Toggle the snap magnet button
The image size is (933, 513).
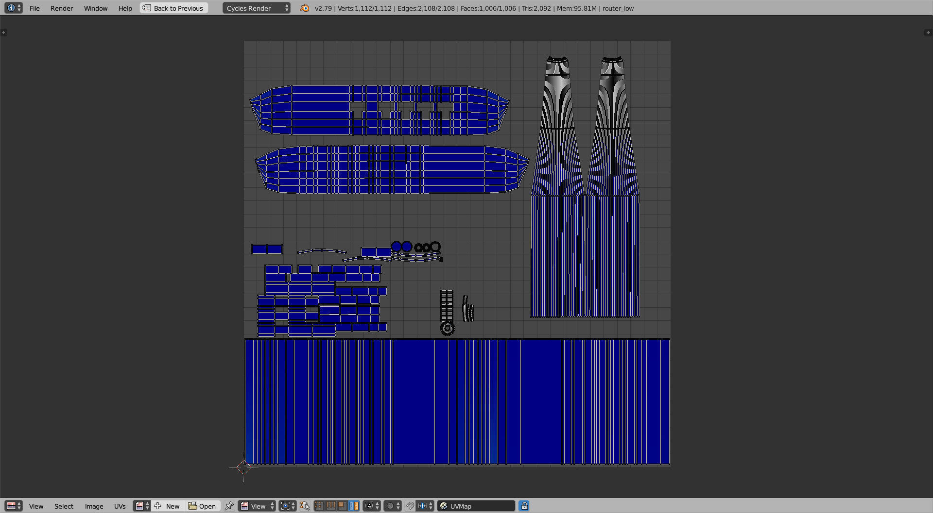[x=410, y=506]
